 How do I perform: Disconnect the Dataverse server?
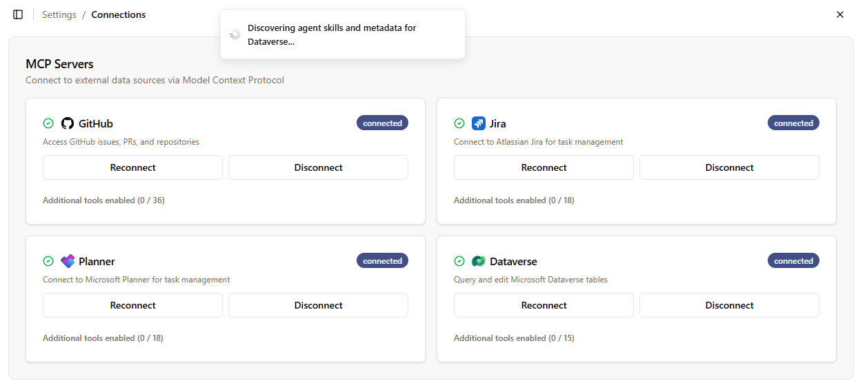coord(729,305)
